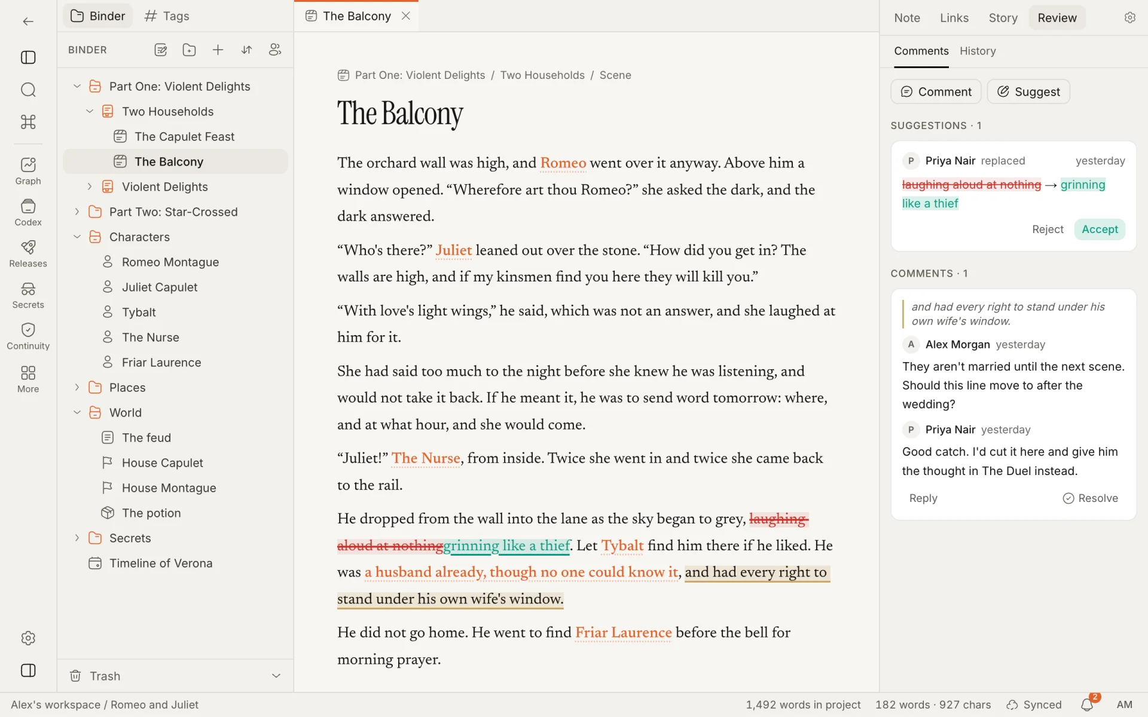The height and width of the screenshot is (717, 1148).
Task: Click Two Households in breadcrumb
Action: [x=542, y=75]
